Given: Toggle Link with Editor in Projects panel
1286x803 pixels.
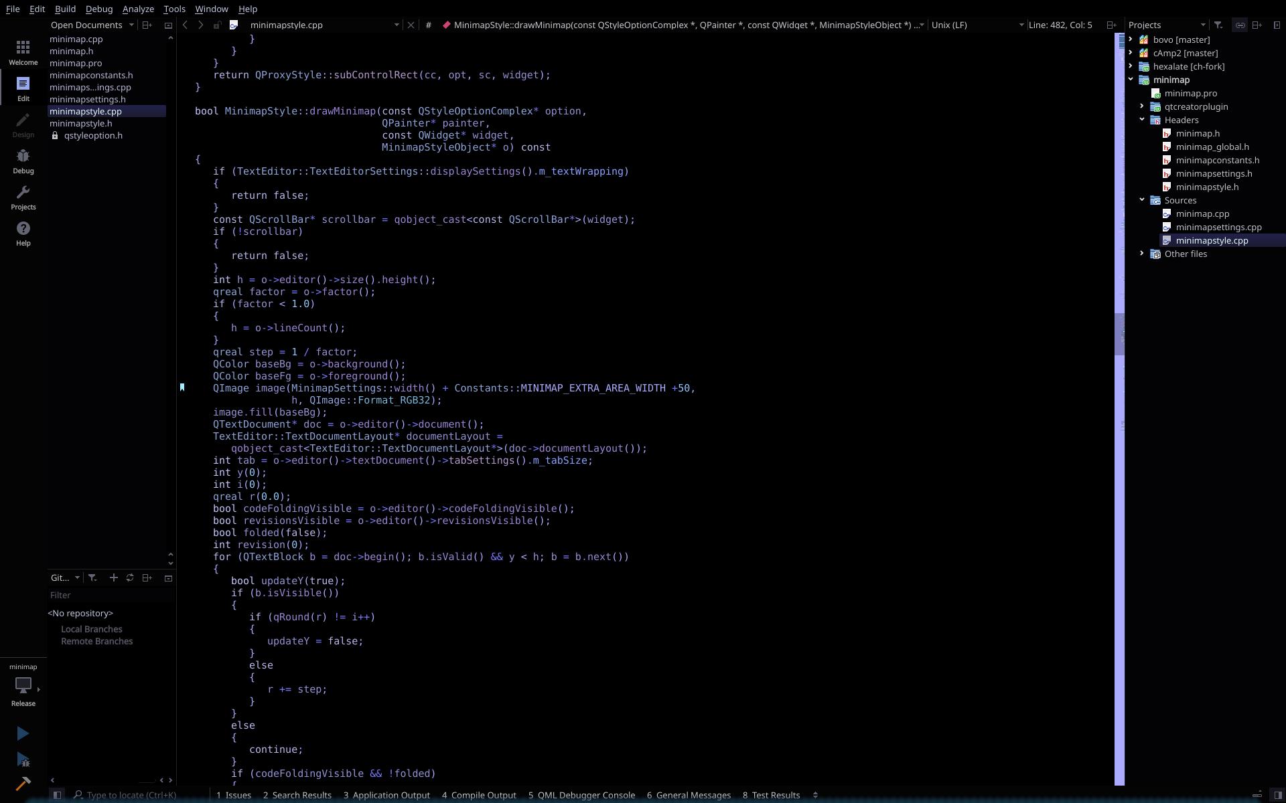Looking at the screenshot, I should pos(1239,25).
